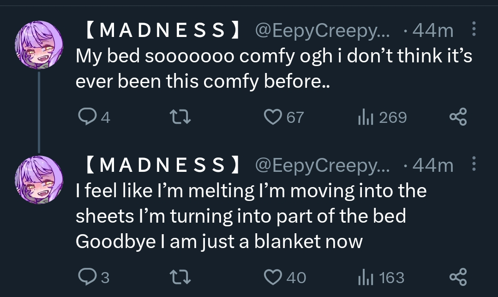Share the comfy bed tweet

pos(458,117)
